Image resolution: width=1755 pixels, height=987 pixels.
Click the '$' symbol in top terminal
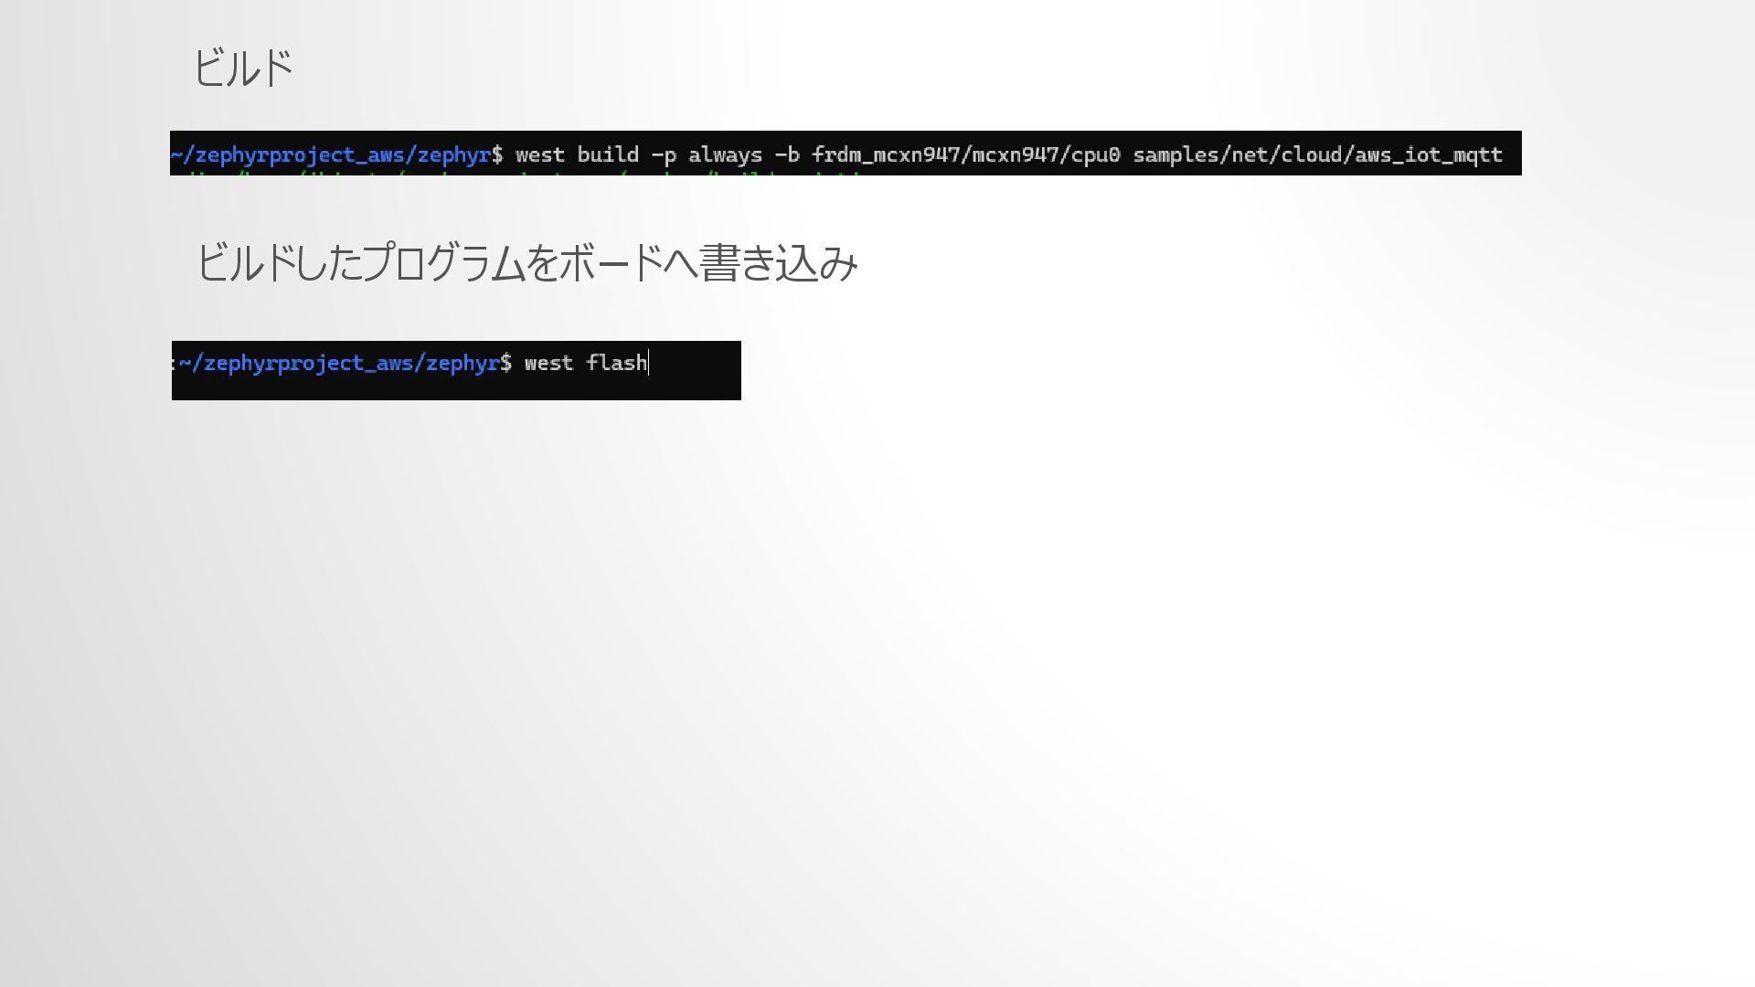(497, 154)
